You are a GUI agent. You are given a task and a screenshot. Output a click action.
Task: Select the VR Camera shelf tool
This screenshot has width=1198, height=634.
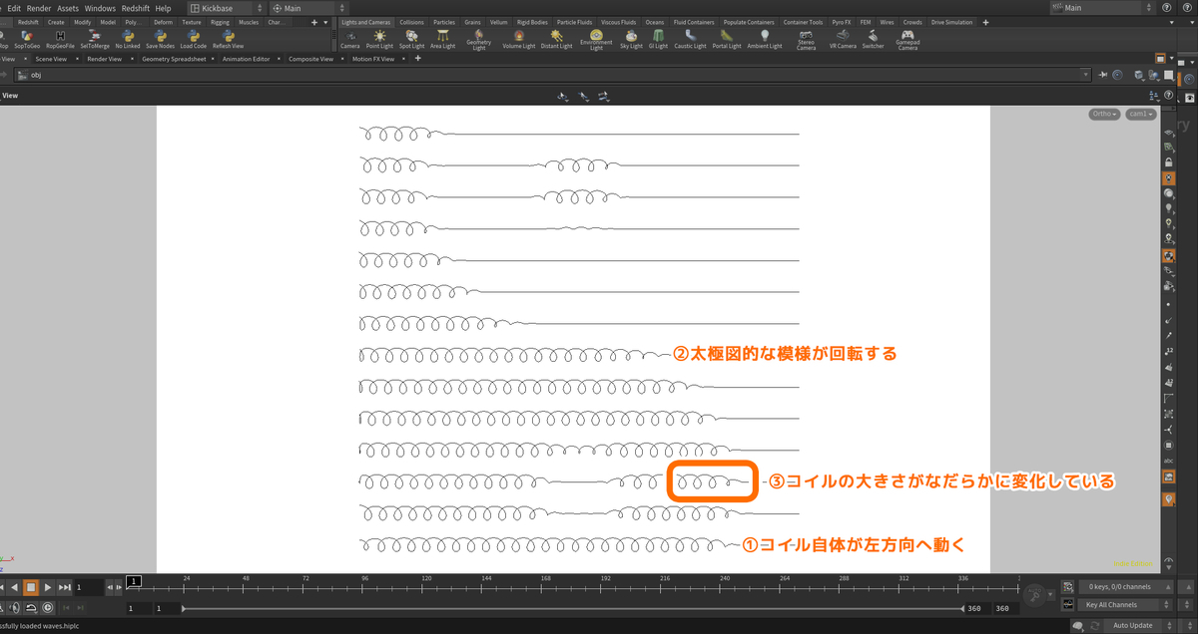coord(841,40)
